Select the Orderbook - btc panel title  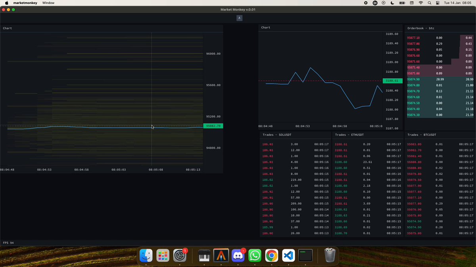(x=420, y=28)
